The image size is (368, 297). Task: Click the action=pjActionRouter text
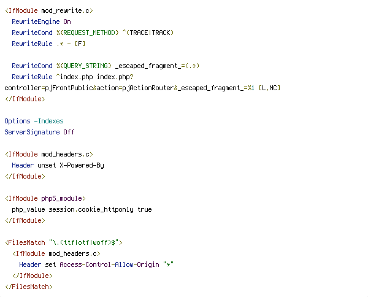coord(135,88)
